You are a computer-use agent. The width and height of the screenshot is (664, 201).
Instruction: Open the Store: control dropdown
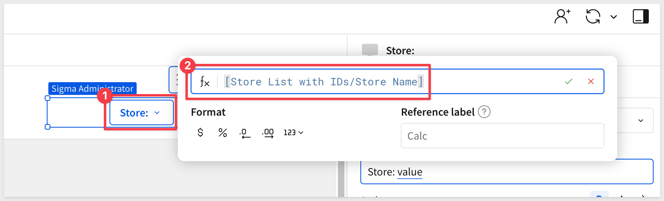tap(141, 113)
